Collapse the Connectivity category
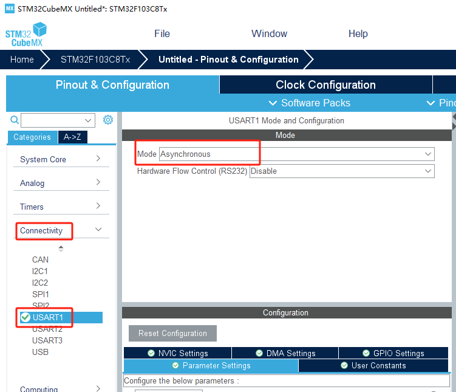The image size is (456, 392). click(61, 230)
